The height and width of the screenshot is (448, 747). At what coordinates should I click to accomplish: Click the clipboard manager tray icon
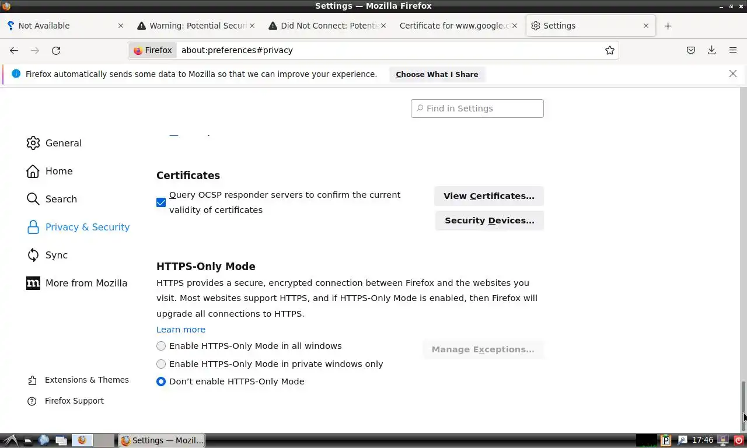(666, 440)
